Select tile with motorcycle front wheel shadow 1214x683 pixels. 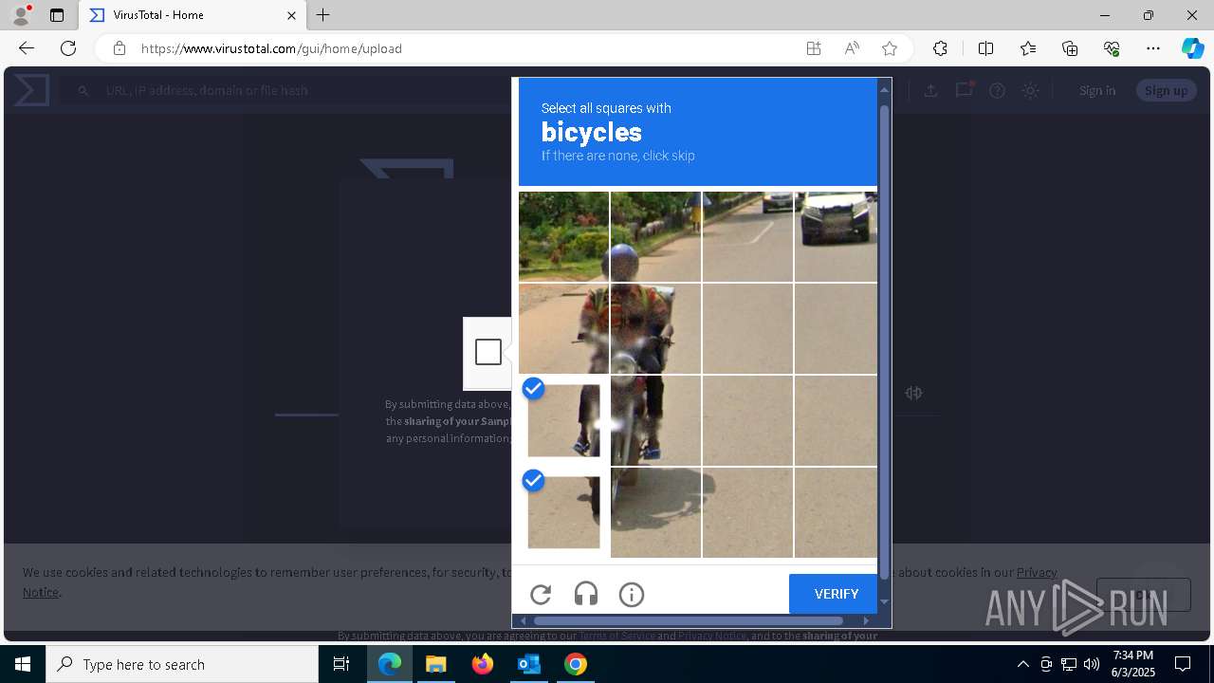pyautogui.click(x=655, y=512)
